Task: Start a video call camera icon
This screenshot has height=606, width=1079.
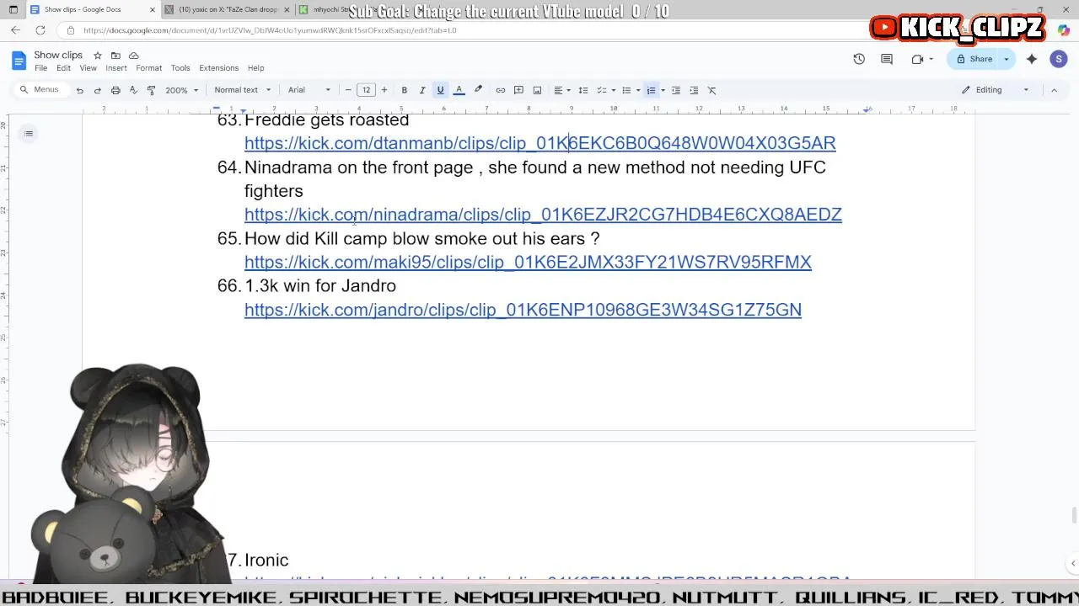Action: [x=917, y=59]
